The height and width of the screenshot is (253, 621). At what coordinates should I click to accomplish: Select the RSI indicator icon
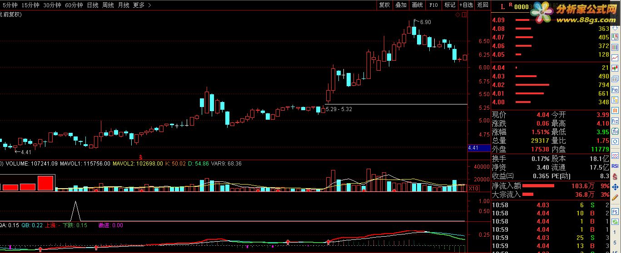(615, 165)
